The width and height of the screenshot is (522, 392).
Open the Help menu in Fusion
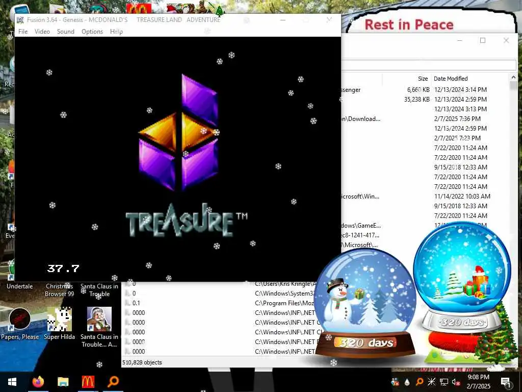(x=117, y=31)
